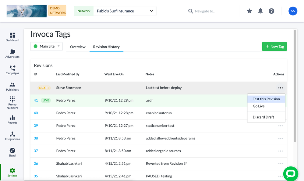
Task: Click the New Tag button
Action: (274, 46)
